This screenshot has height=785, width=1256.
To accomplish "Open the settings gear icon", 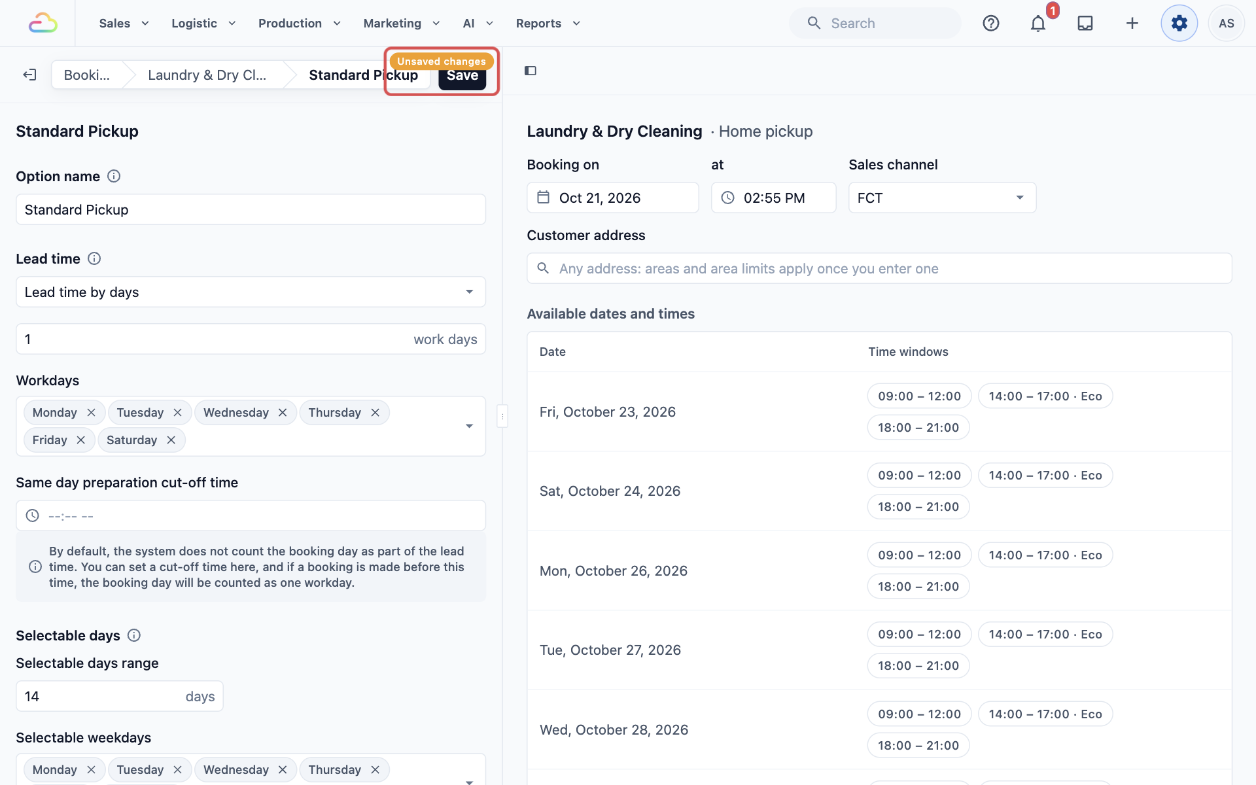I will [1179, 24].
